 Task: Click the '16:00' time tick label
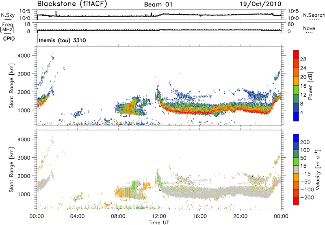point(199,216)
